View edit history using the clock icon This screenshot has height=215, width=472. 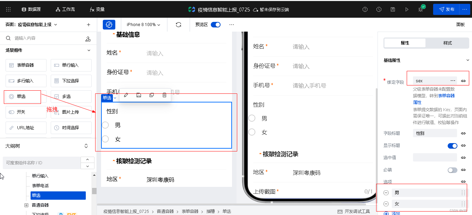[x=379, y=9]
